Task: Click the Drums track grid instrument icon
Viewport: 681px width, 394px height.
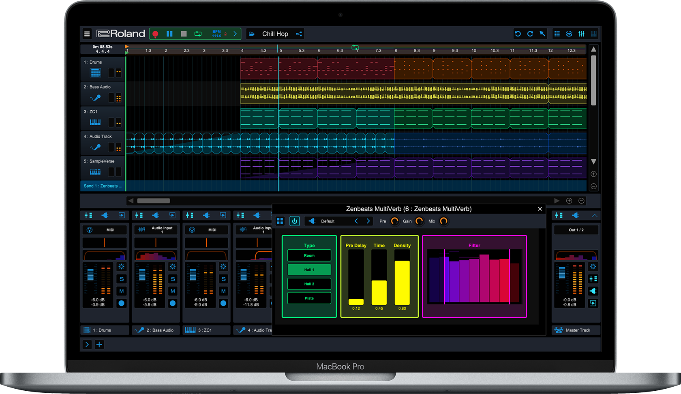Action: pyautogui.click(x=95, y=73)
